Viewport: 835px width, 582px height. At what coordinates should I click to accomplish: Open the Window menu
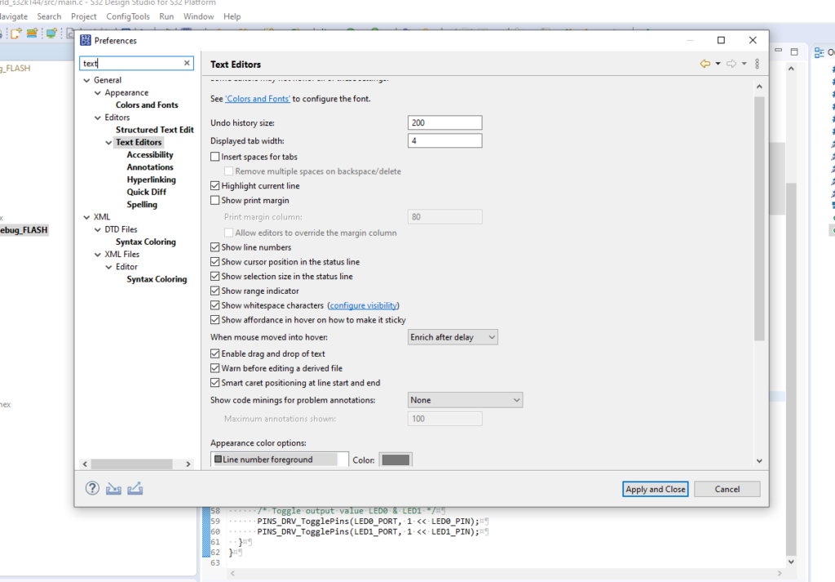(x=198, y=16)
